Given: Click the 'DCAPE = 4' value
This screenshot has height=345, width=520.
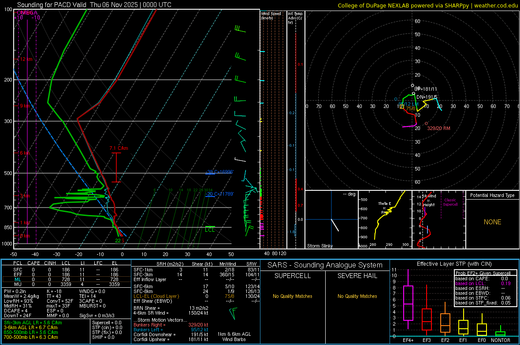Looking at the screenshot, I should 15,311.
